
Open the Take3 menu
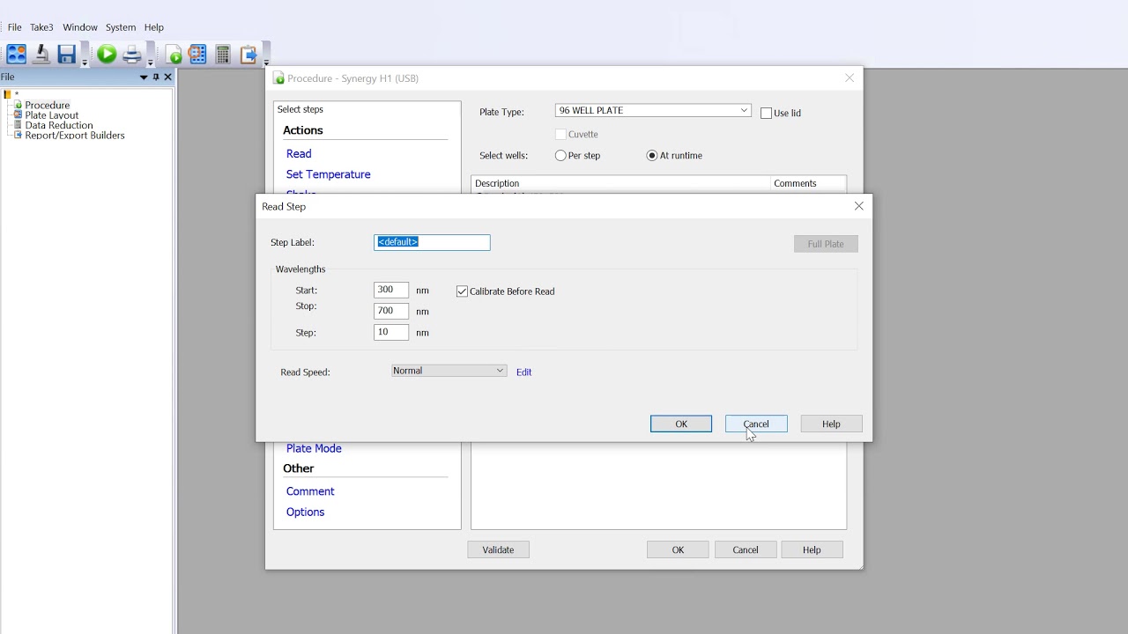41,27
